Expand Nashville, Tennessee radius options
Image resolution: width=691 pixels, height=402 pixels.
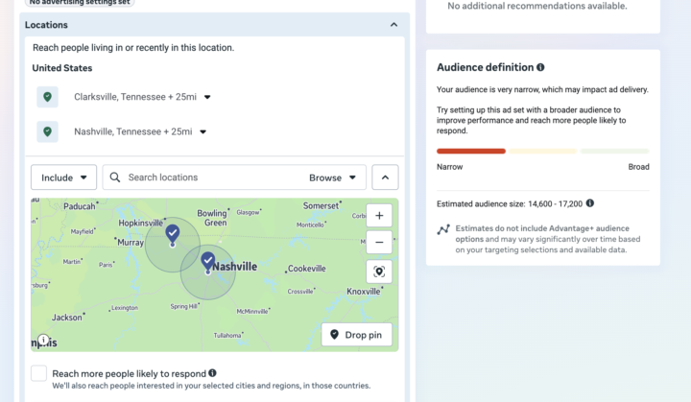point(203,131)
